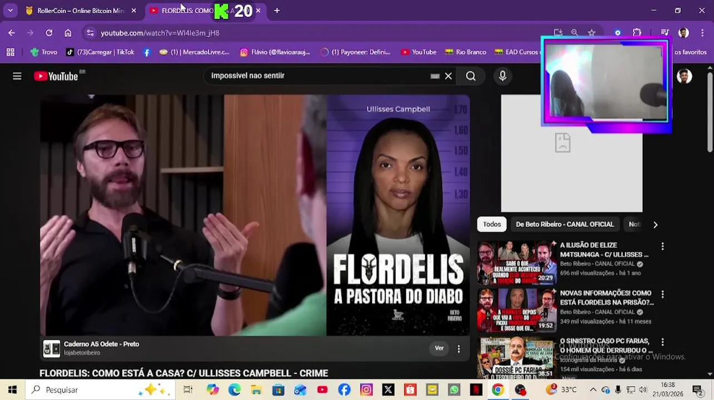Open apps grid in bookmarks bar

tap(10, 52)
